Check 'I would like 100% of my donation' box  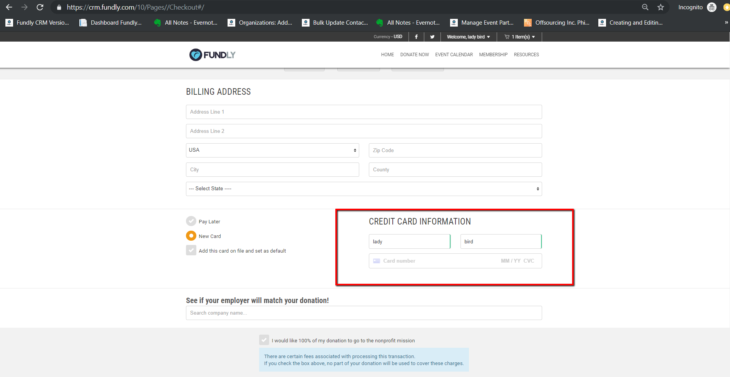[x=264, y=340]
